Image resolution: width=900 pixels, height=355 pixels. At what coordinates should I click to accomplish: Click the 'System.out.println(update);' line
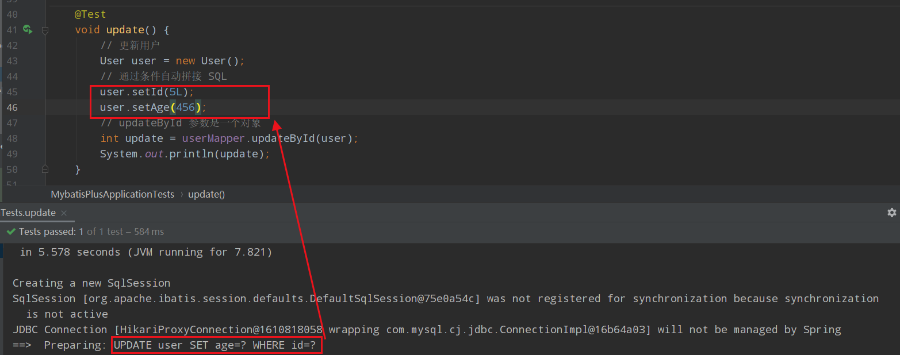pos(185,154)
